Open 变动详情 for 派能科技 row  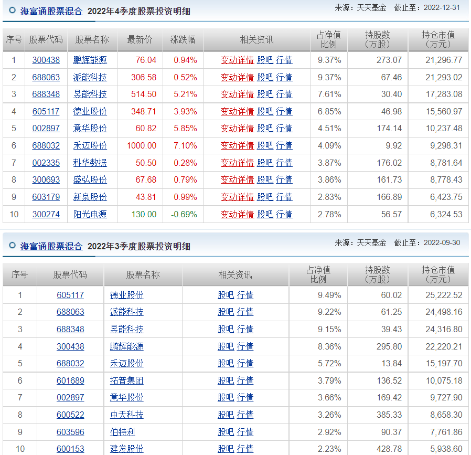pos(237,77)
